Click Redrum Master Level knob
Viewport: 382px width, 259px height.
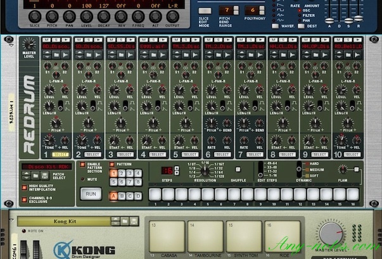click(29, 44)
